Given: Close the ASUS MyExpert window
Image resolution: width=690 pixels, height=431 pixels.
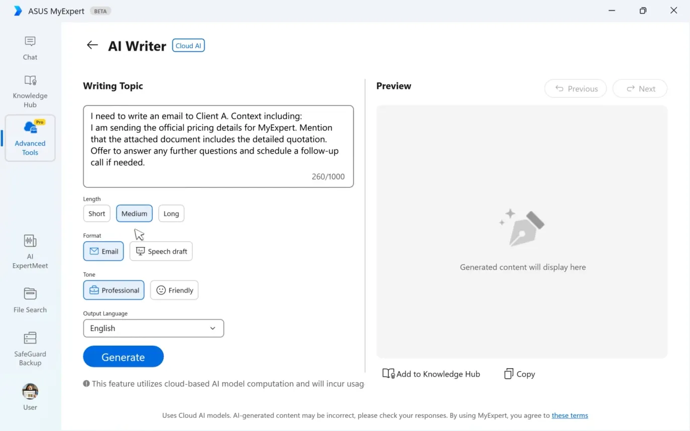Looking at the screenshot, I should click(x=674, y=11).
